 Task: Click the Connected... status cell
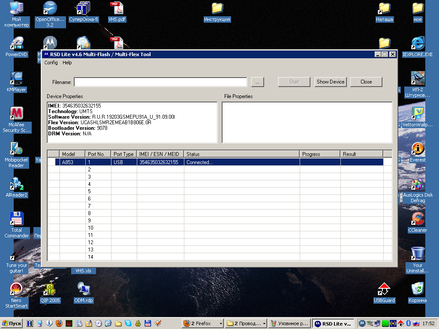(x=242, y=162)
